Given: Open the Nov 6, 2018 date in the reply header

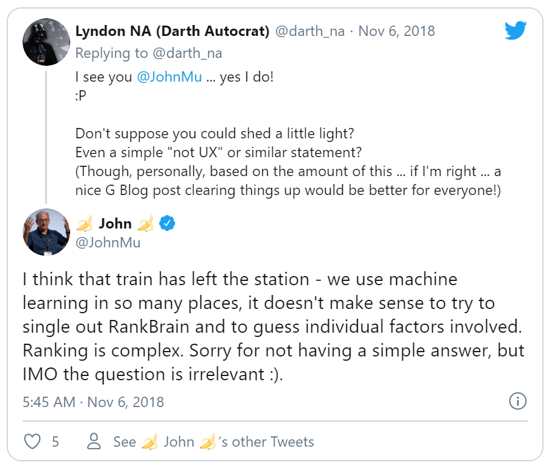Looking at the screenshot, I should [396, 31].
